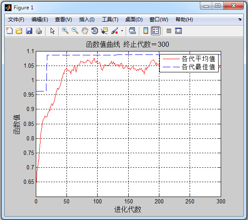Viewport: 248px width, 220px height.
Task: Activate the Zoom In magnifier tool
Action: (x=65, y=31)
